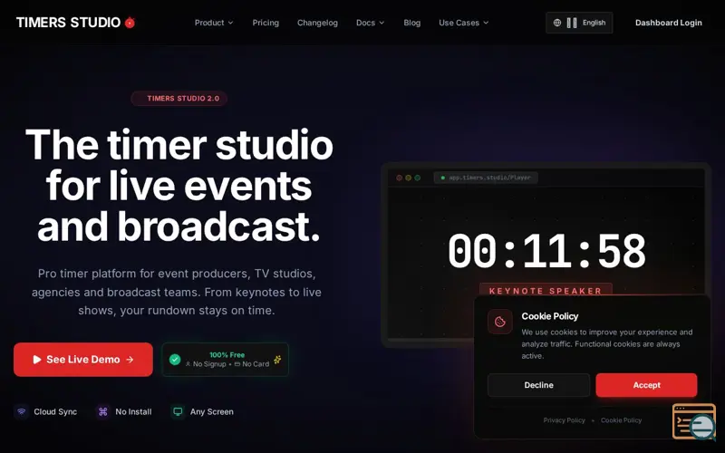Viewport: 725px width, 453px height.
Task: Click the No Signup text
Action: (x=209, y=364)
